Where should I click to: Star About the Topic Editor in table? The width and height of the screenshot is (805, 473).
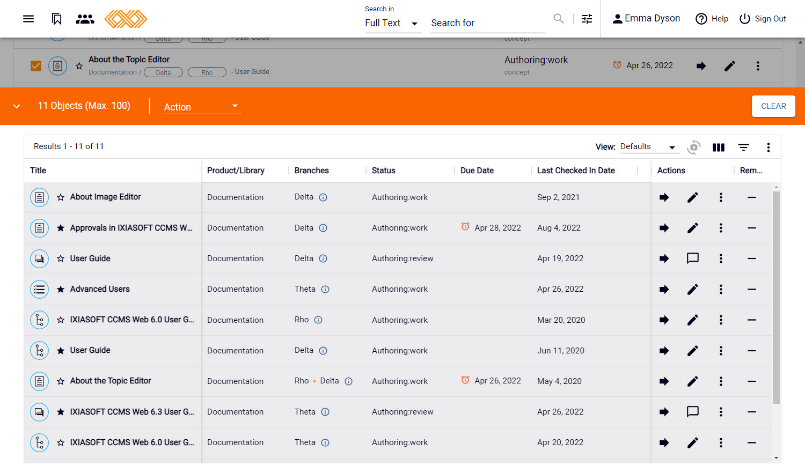click(61, 381)
